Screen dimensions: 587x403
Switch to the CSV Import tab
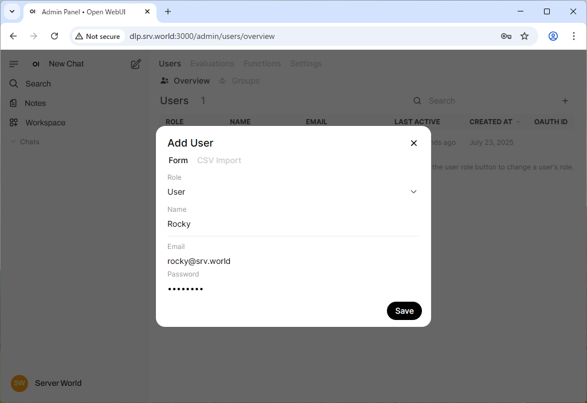219,160
